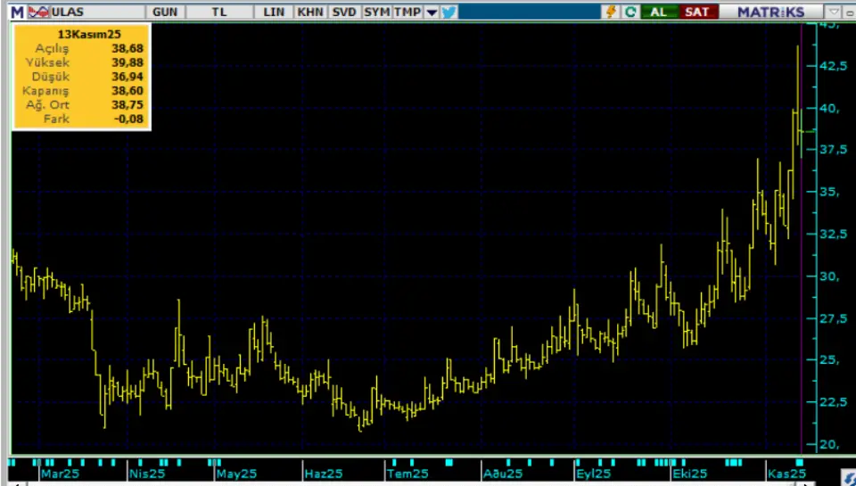Open the TMP template menu
Viewport: 856px width, 486px height.
(407, 12)
